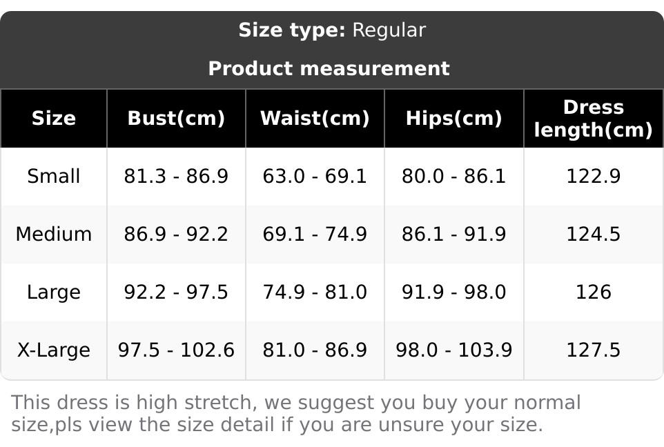The image size is (664, 447).
Task: Select the Waist(cm) column header
Action: tap(315, 118)
